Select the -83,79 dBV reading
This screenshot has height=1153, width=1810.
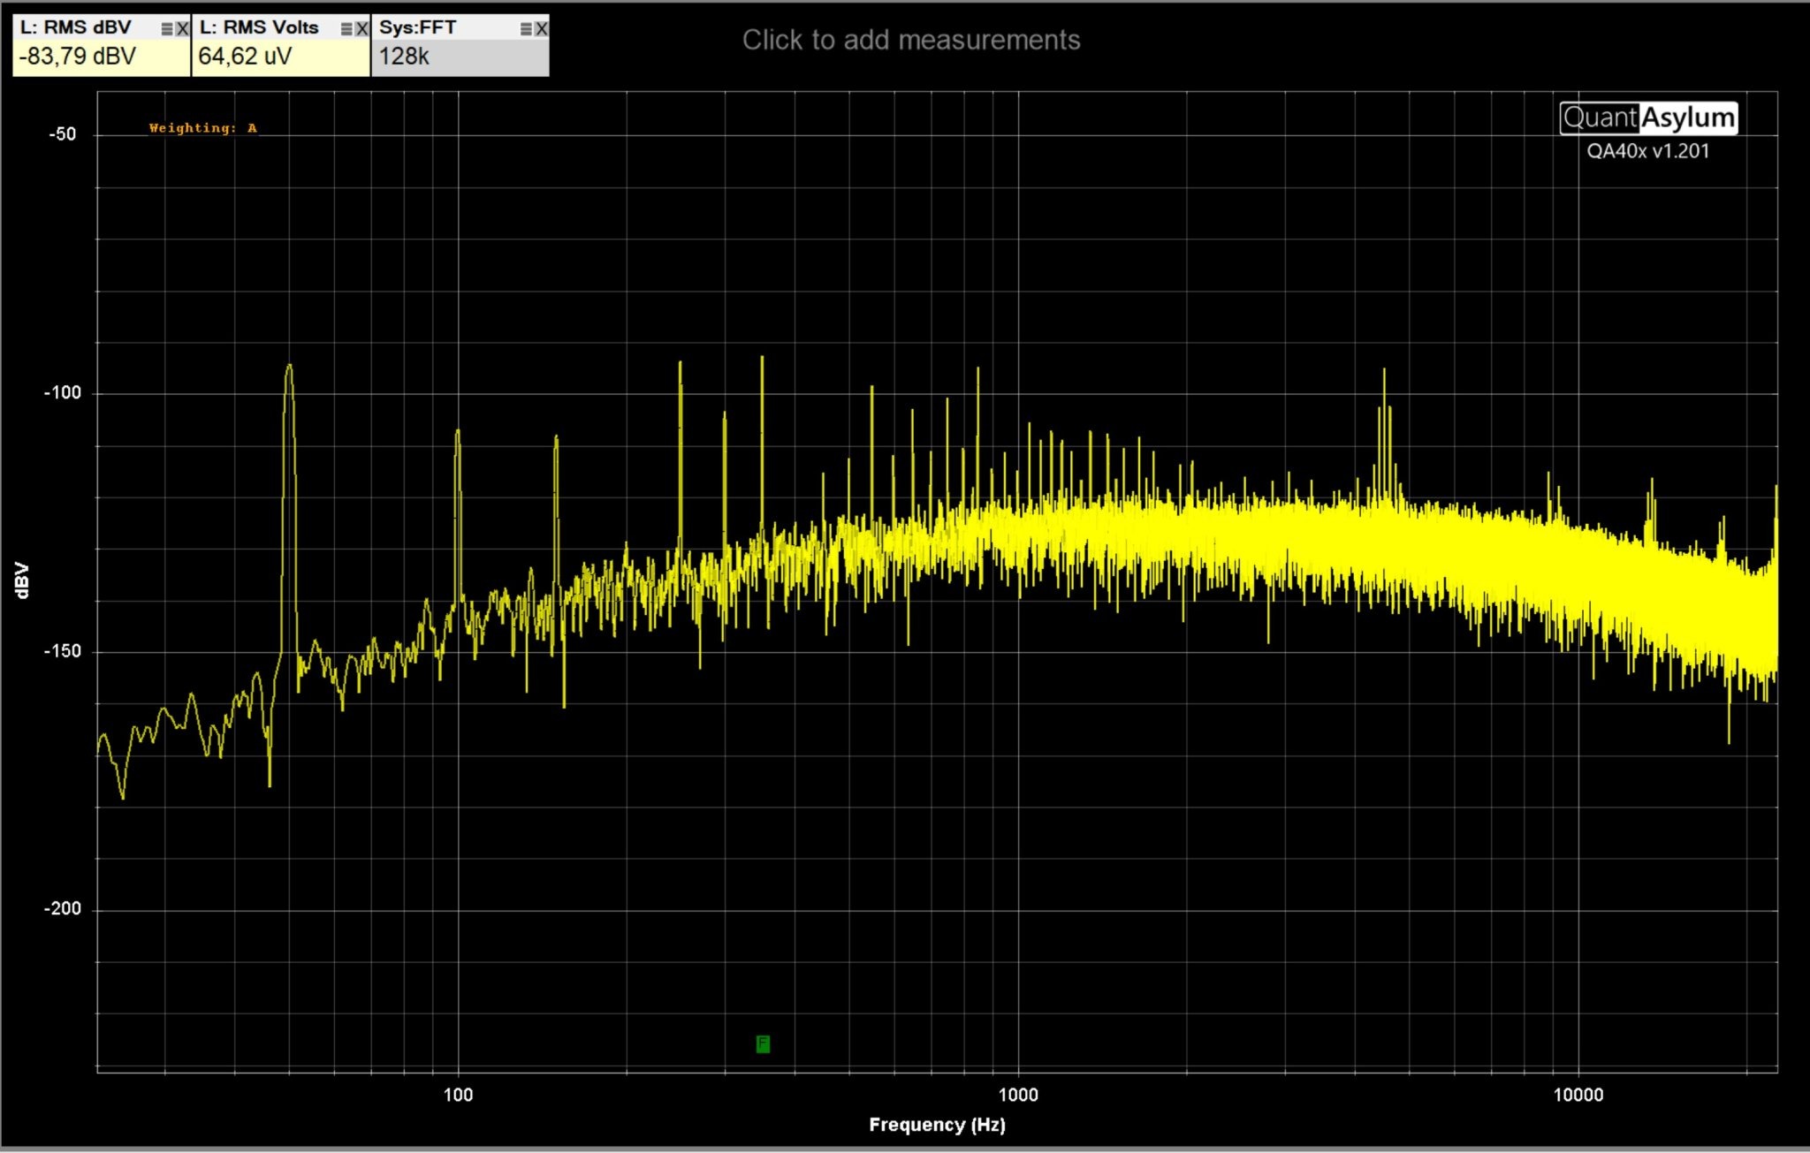click(x=78, y=57)
